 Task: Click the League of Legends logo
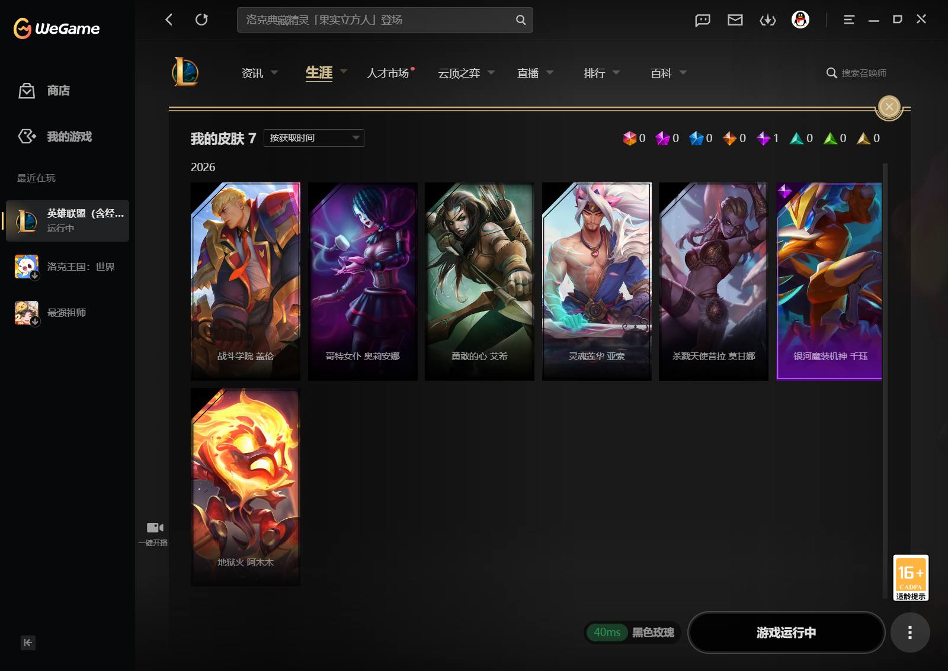coord(185,72)
